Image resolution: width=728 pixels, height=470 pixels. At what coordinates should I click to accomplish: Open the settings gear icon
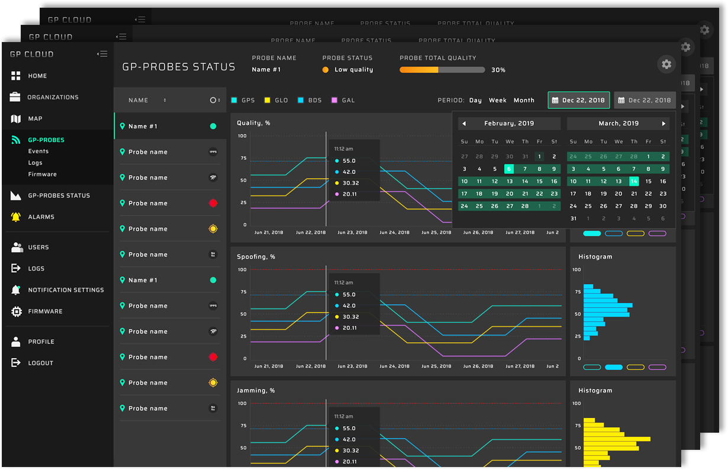click(666, 65)
